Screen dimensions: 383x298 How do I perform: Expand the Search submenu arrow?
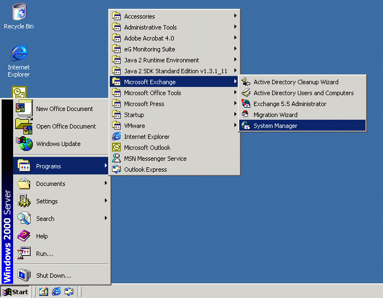click(106, 218)
